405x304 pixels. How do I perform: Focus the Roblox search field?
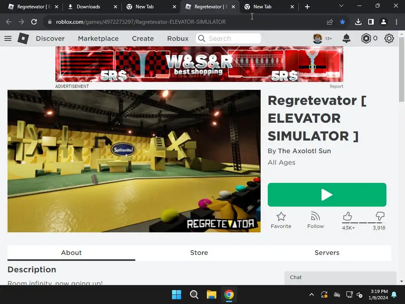[228, 38]
